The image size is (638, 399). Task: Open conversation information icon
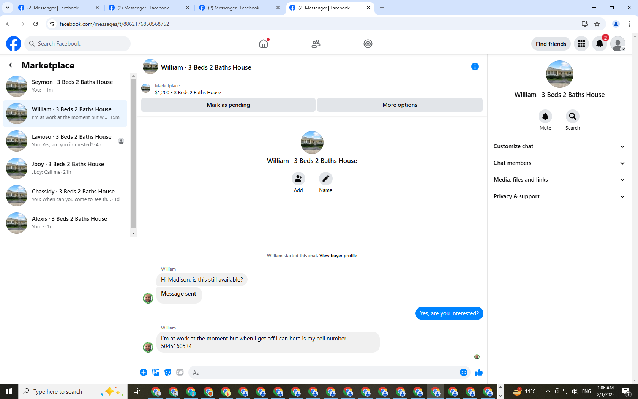point(475,66)
